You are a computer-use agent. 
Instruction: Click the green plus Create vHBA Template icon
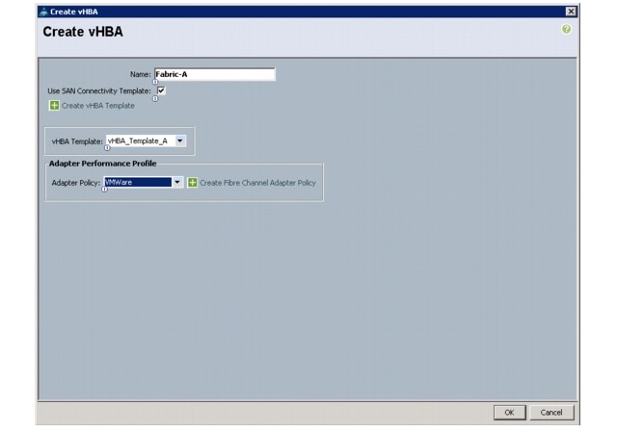tap(54, 105)
